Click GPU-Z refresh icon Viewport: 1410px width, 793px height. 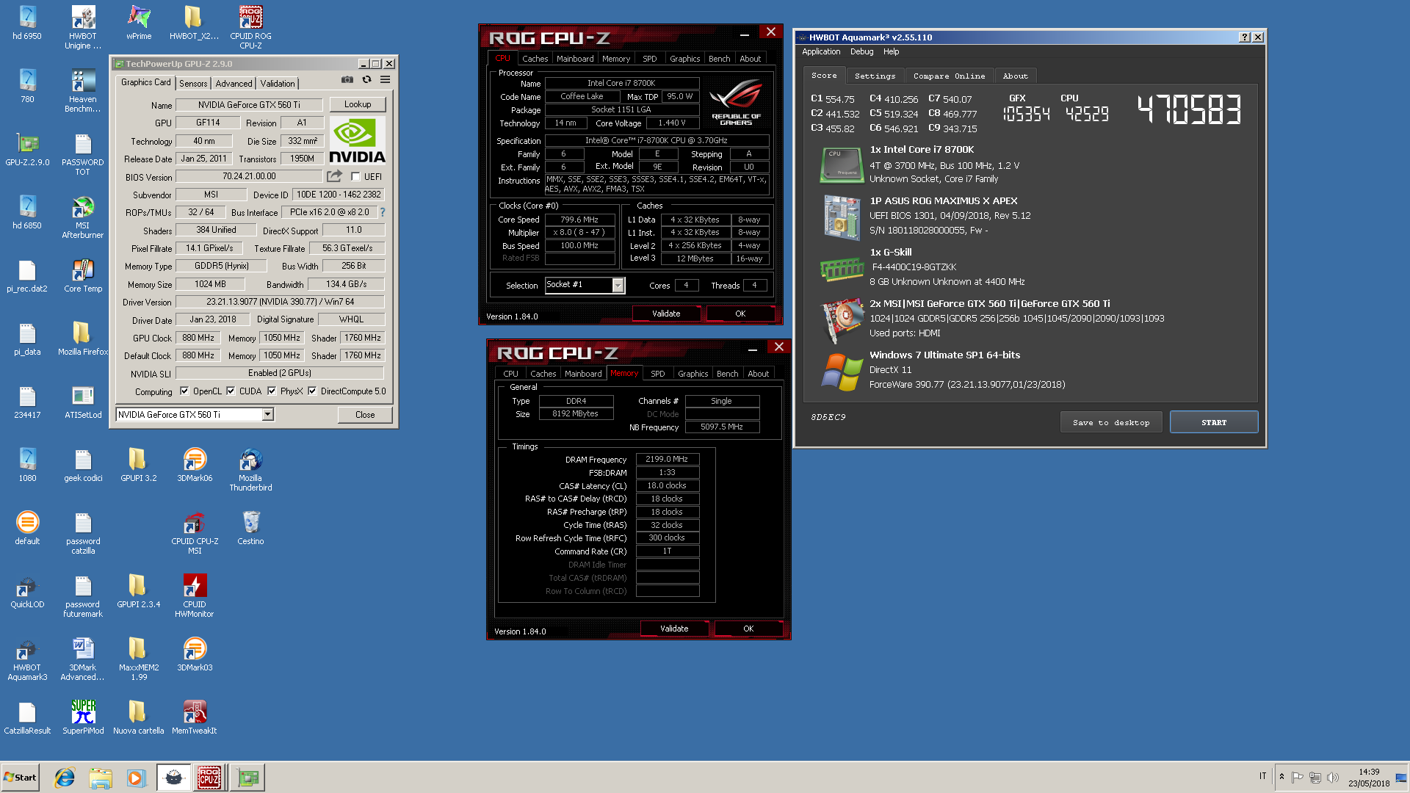[366, 80]
